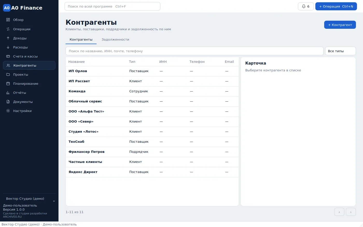
Task: Open the Команда counterparty row
Action: [x=152, y=91]
